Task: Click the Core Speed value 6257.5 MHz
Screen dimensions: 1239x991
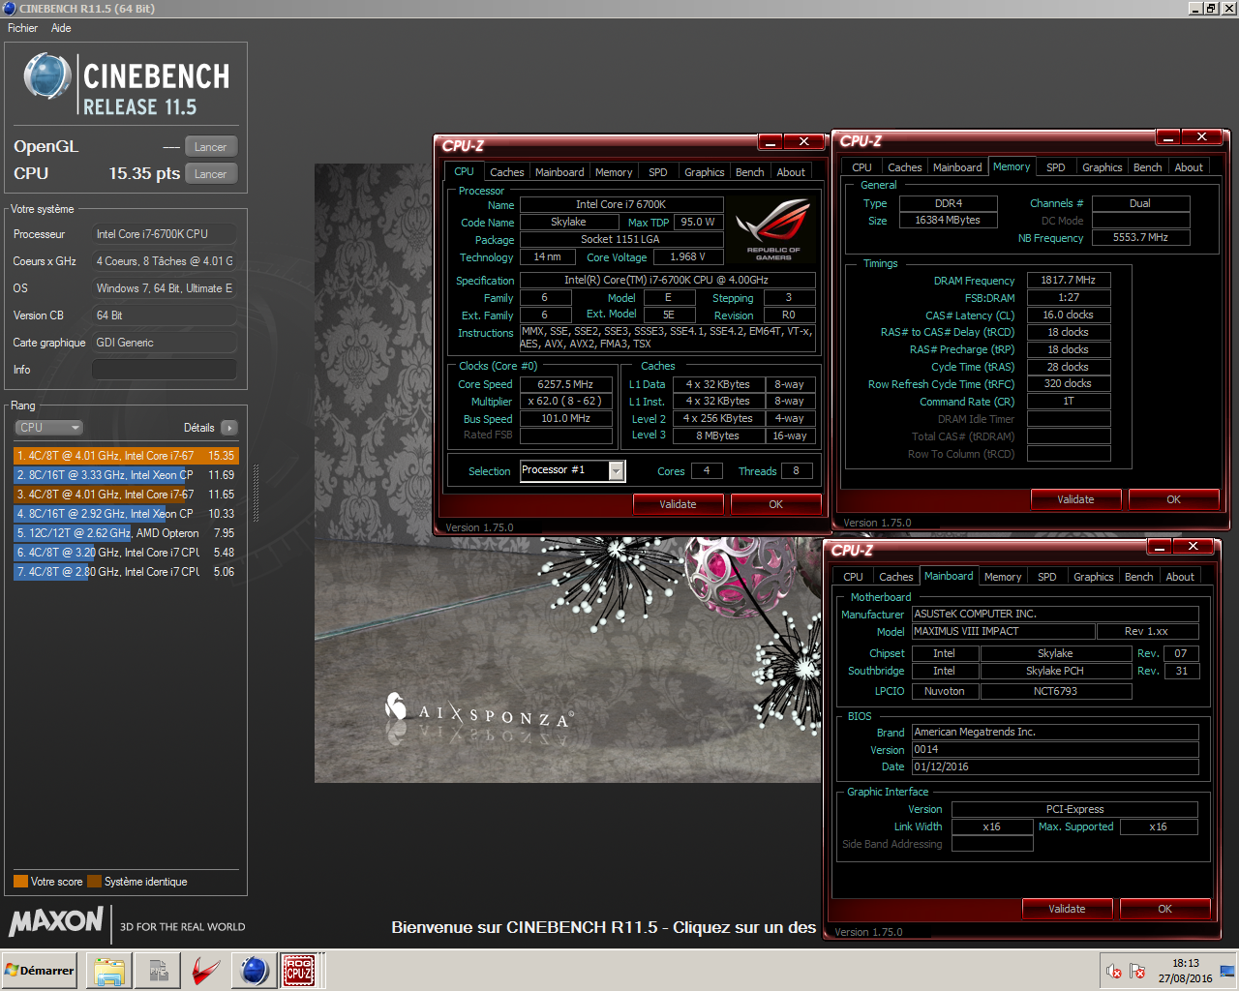Action: (565, 384)
